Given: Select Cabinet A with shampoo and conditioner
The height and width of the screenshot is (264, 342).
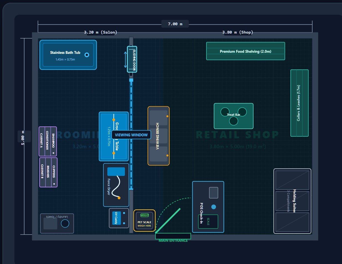Looking at the screenshot, I should [48, 141].
